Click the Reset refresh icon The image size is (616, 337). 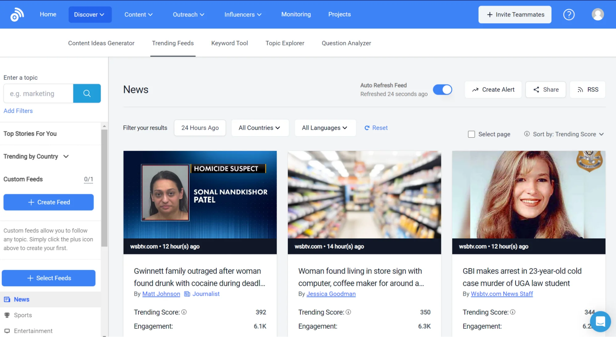click(367, 128)
